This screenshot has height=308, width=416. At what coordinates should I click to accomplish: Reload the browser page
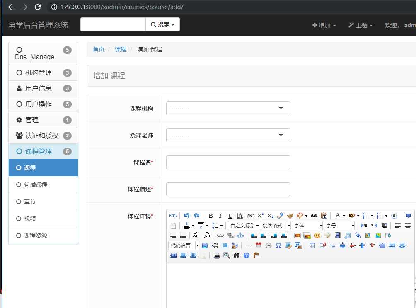click(x=38, y=7)
